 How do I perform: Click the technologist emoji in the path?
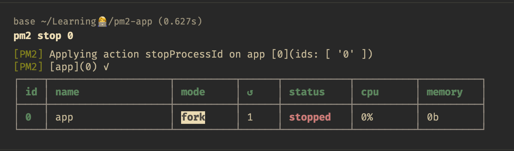[102, 22]
